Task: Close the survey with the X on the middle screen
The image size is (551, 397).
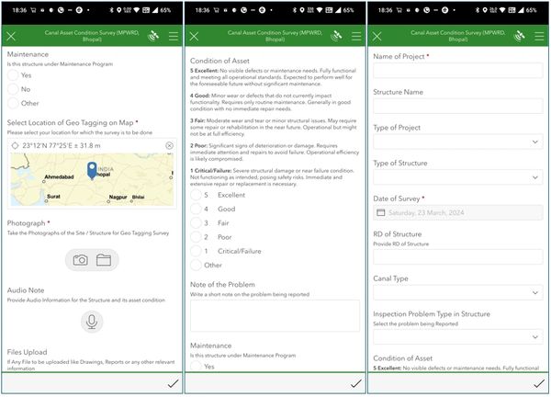Action: (193, 37)
